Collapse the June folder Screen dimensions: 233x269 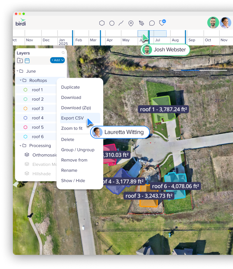(x=17, y=71)
